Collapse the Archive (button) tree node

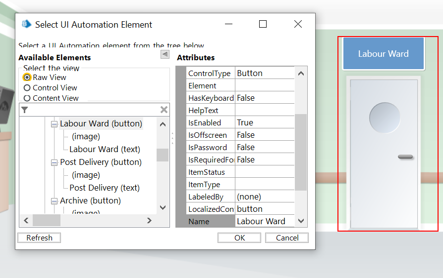pyautogui.click(x=55, y=201)
